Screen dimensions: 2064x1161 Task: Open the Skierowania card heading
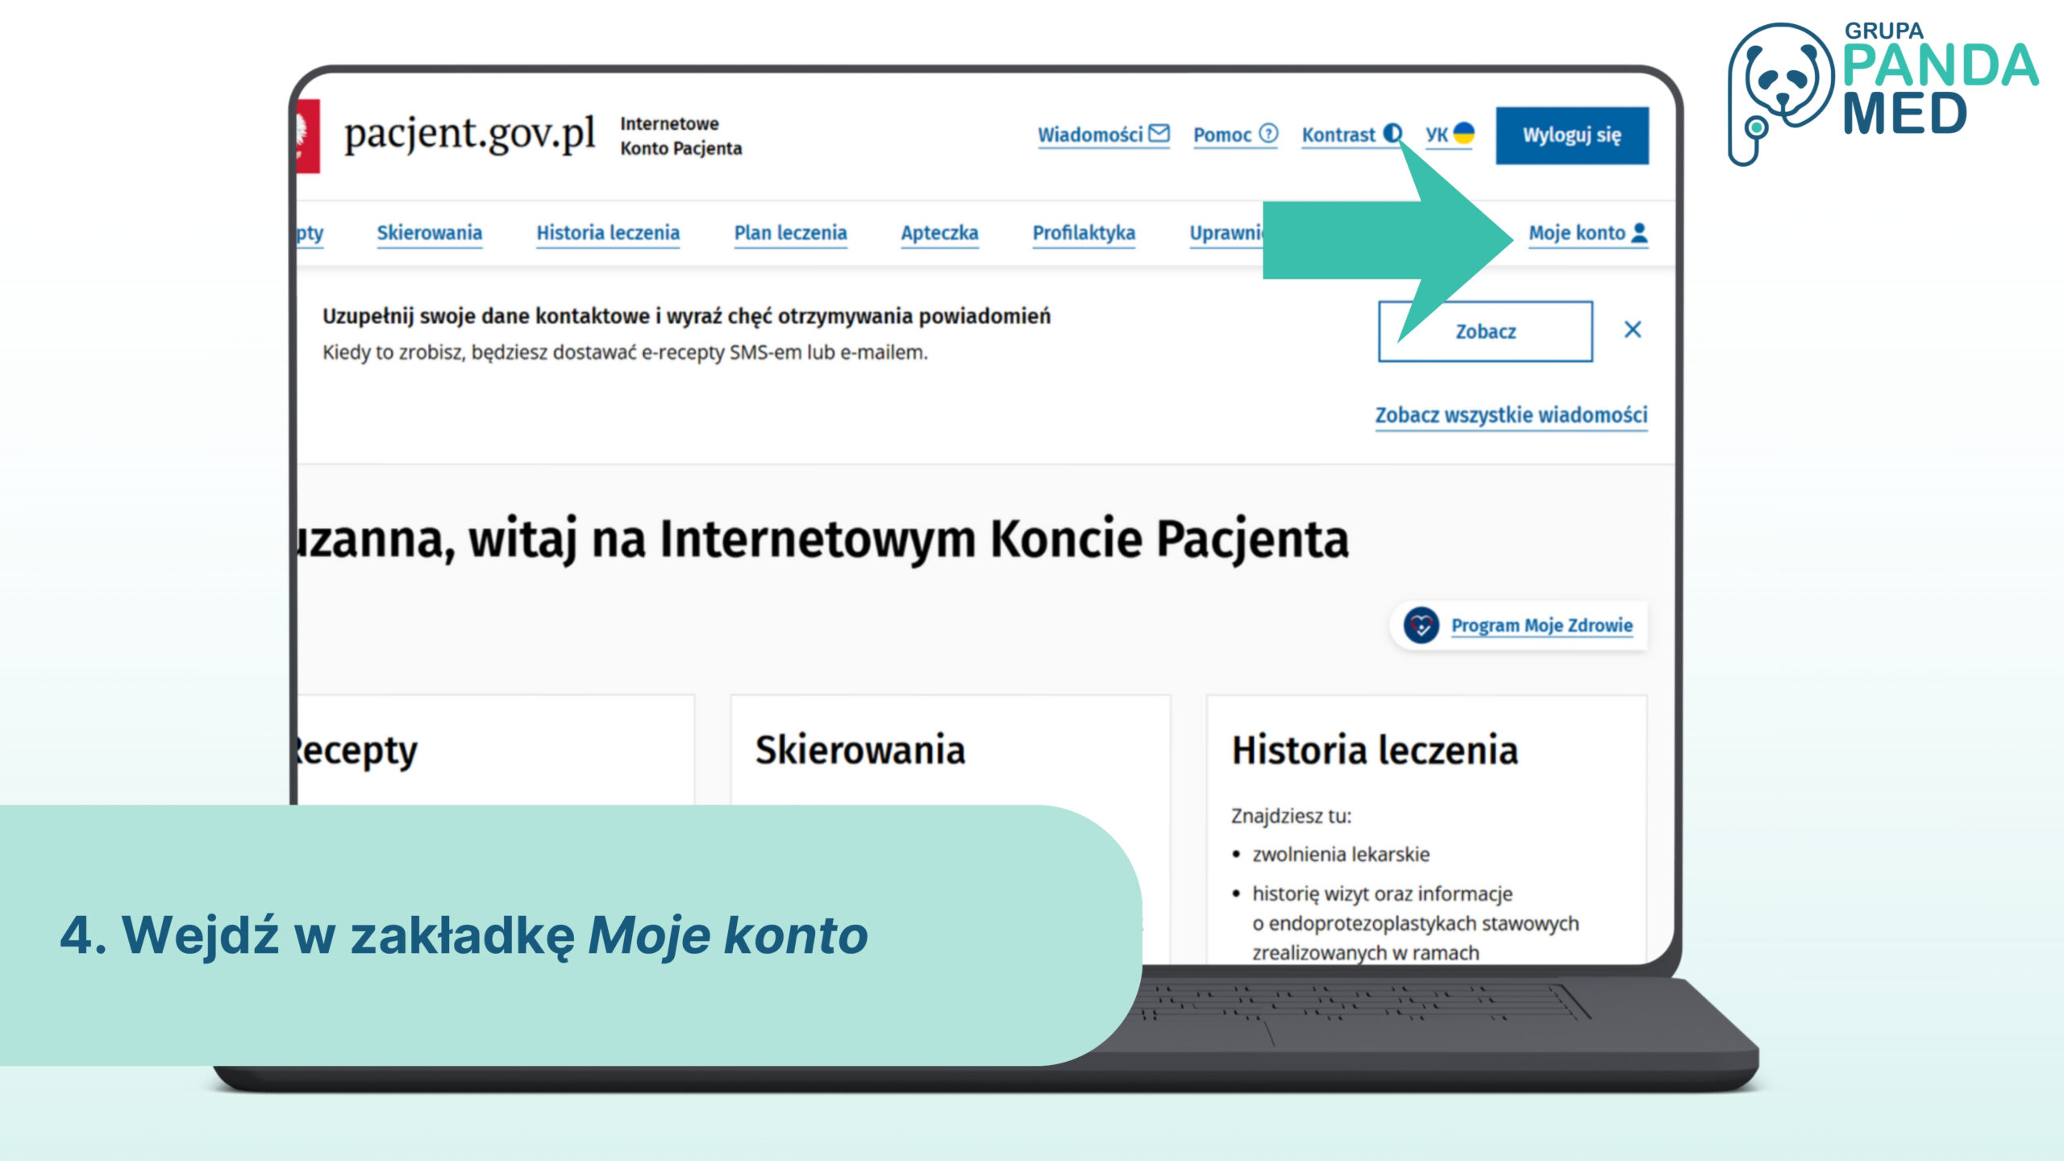coord(860,750)
